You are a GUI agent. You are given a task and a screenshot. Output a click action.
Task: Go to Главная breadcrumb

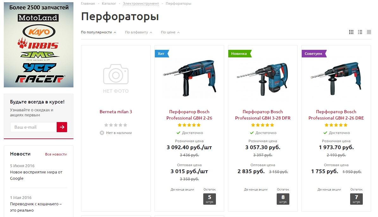pos(88,3)
